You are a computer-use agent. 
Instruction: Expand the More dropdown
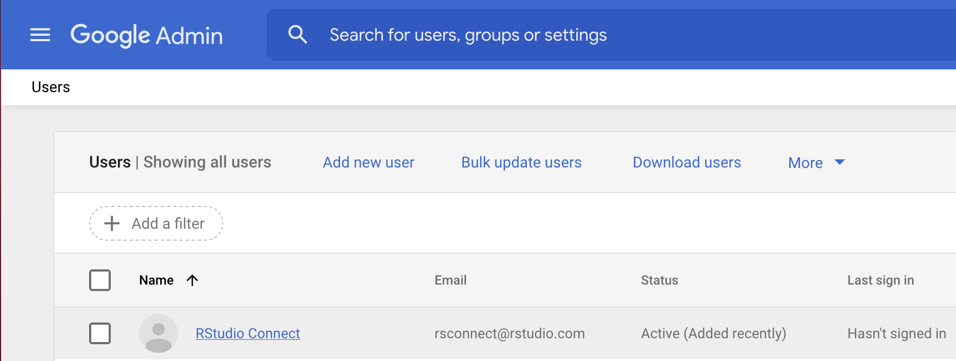[816, 163]
